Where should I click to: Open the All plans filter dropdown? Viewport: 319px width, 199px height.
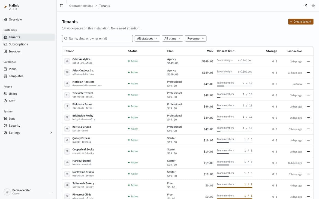point(173,38)
